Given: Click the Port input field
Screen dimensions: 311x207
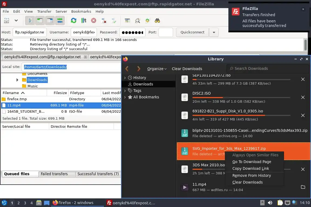Looking at the screenshot, I should 166,32.
